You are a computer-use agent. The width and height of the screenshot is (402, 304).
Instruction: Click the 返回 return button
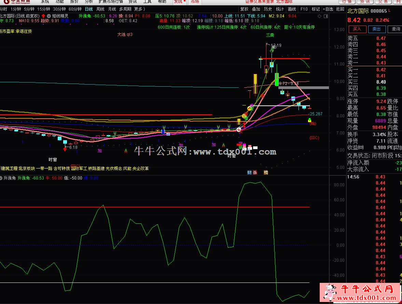(x=340, y=9)
